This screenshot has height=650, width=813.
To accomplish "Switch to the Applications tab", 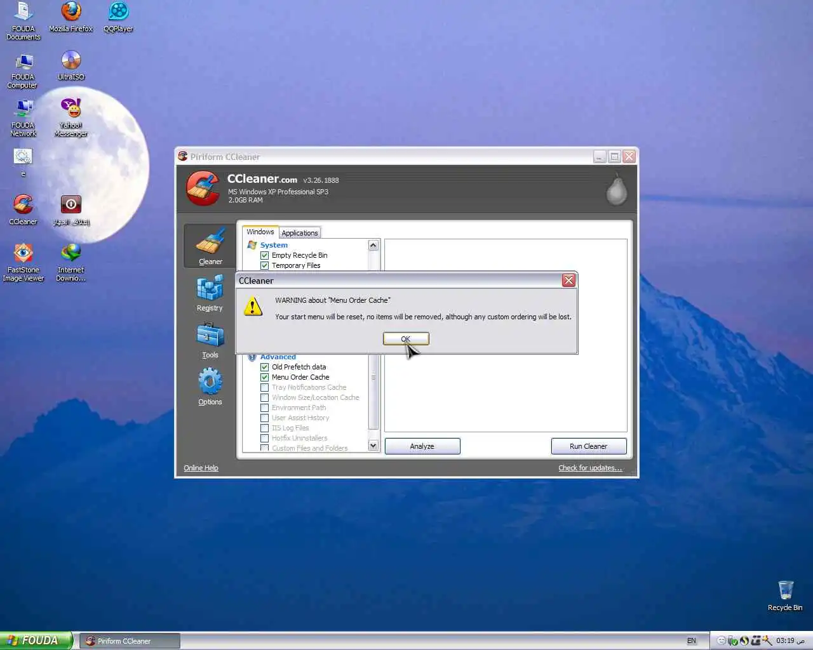I will tap(300, 233).
